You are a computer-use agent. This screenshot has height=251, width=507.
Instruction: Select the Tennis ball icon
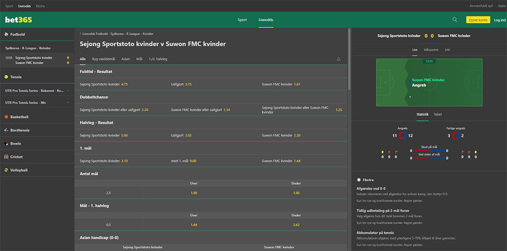pyautogui.click(x=6, y=77)
